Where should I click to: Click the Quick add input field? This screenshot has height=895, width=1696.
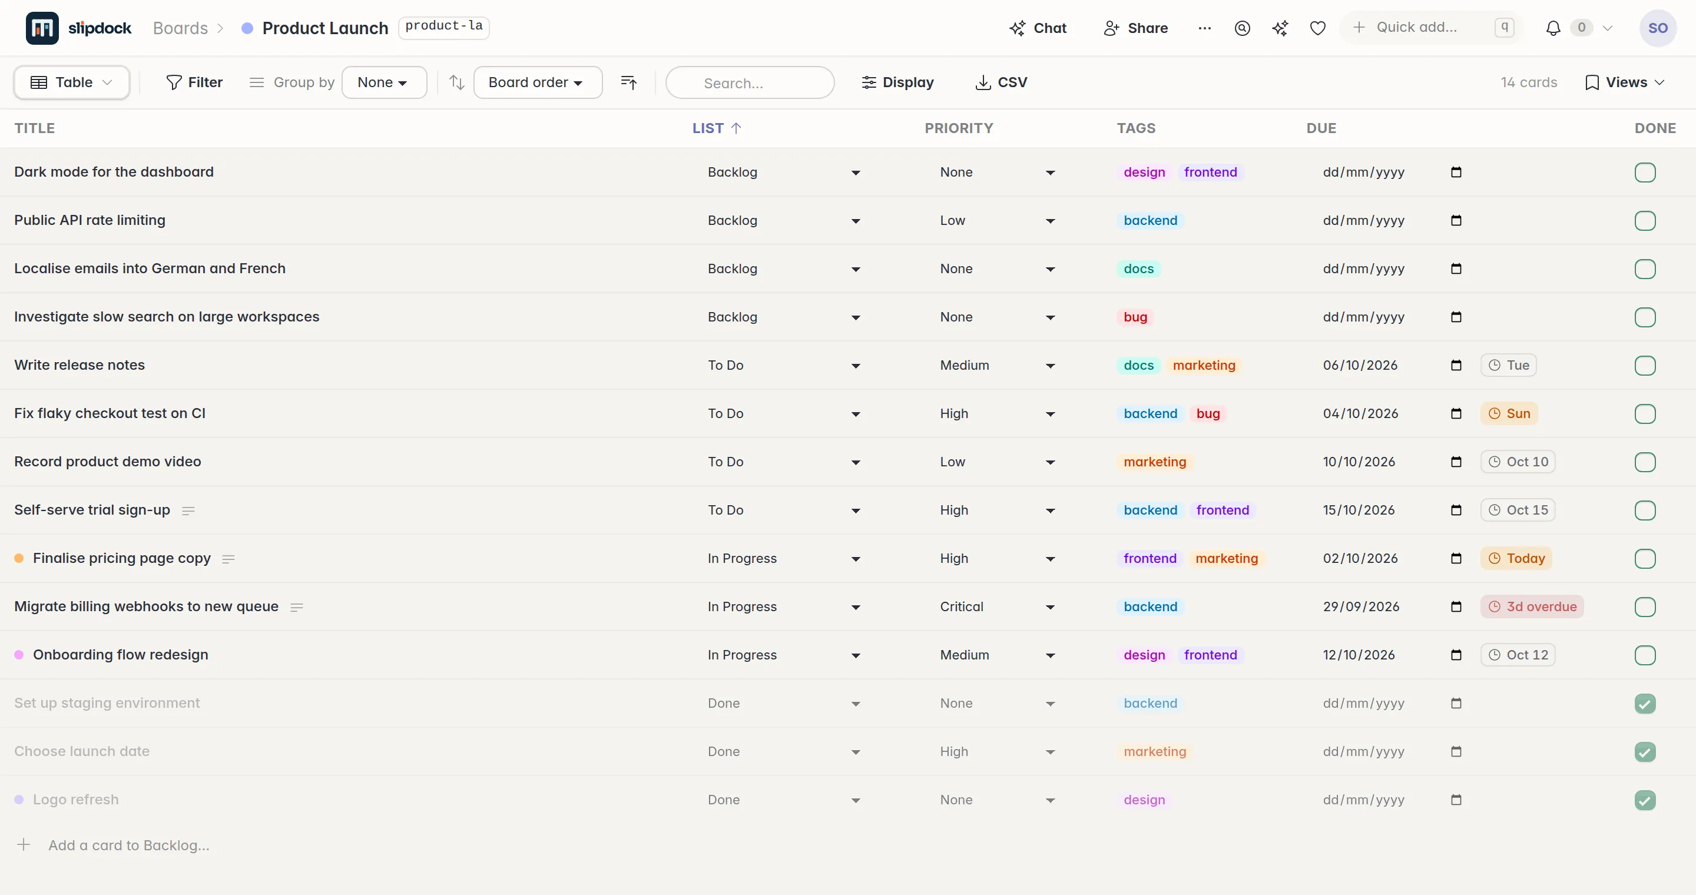(1432, 28)
